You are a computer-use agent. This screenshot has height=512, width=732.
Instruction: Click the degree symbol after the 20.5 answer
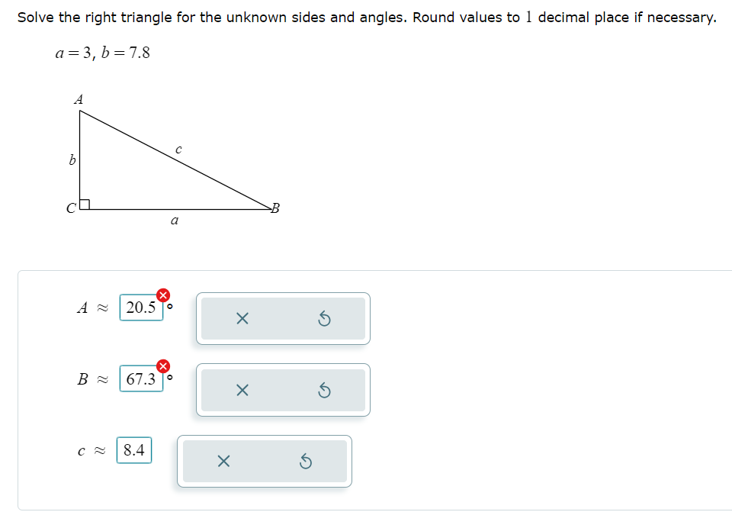[x=171, y=305]
